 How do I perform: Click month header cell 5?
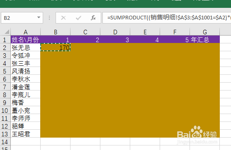click(175, 39)
